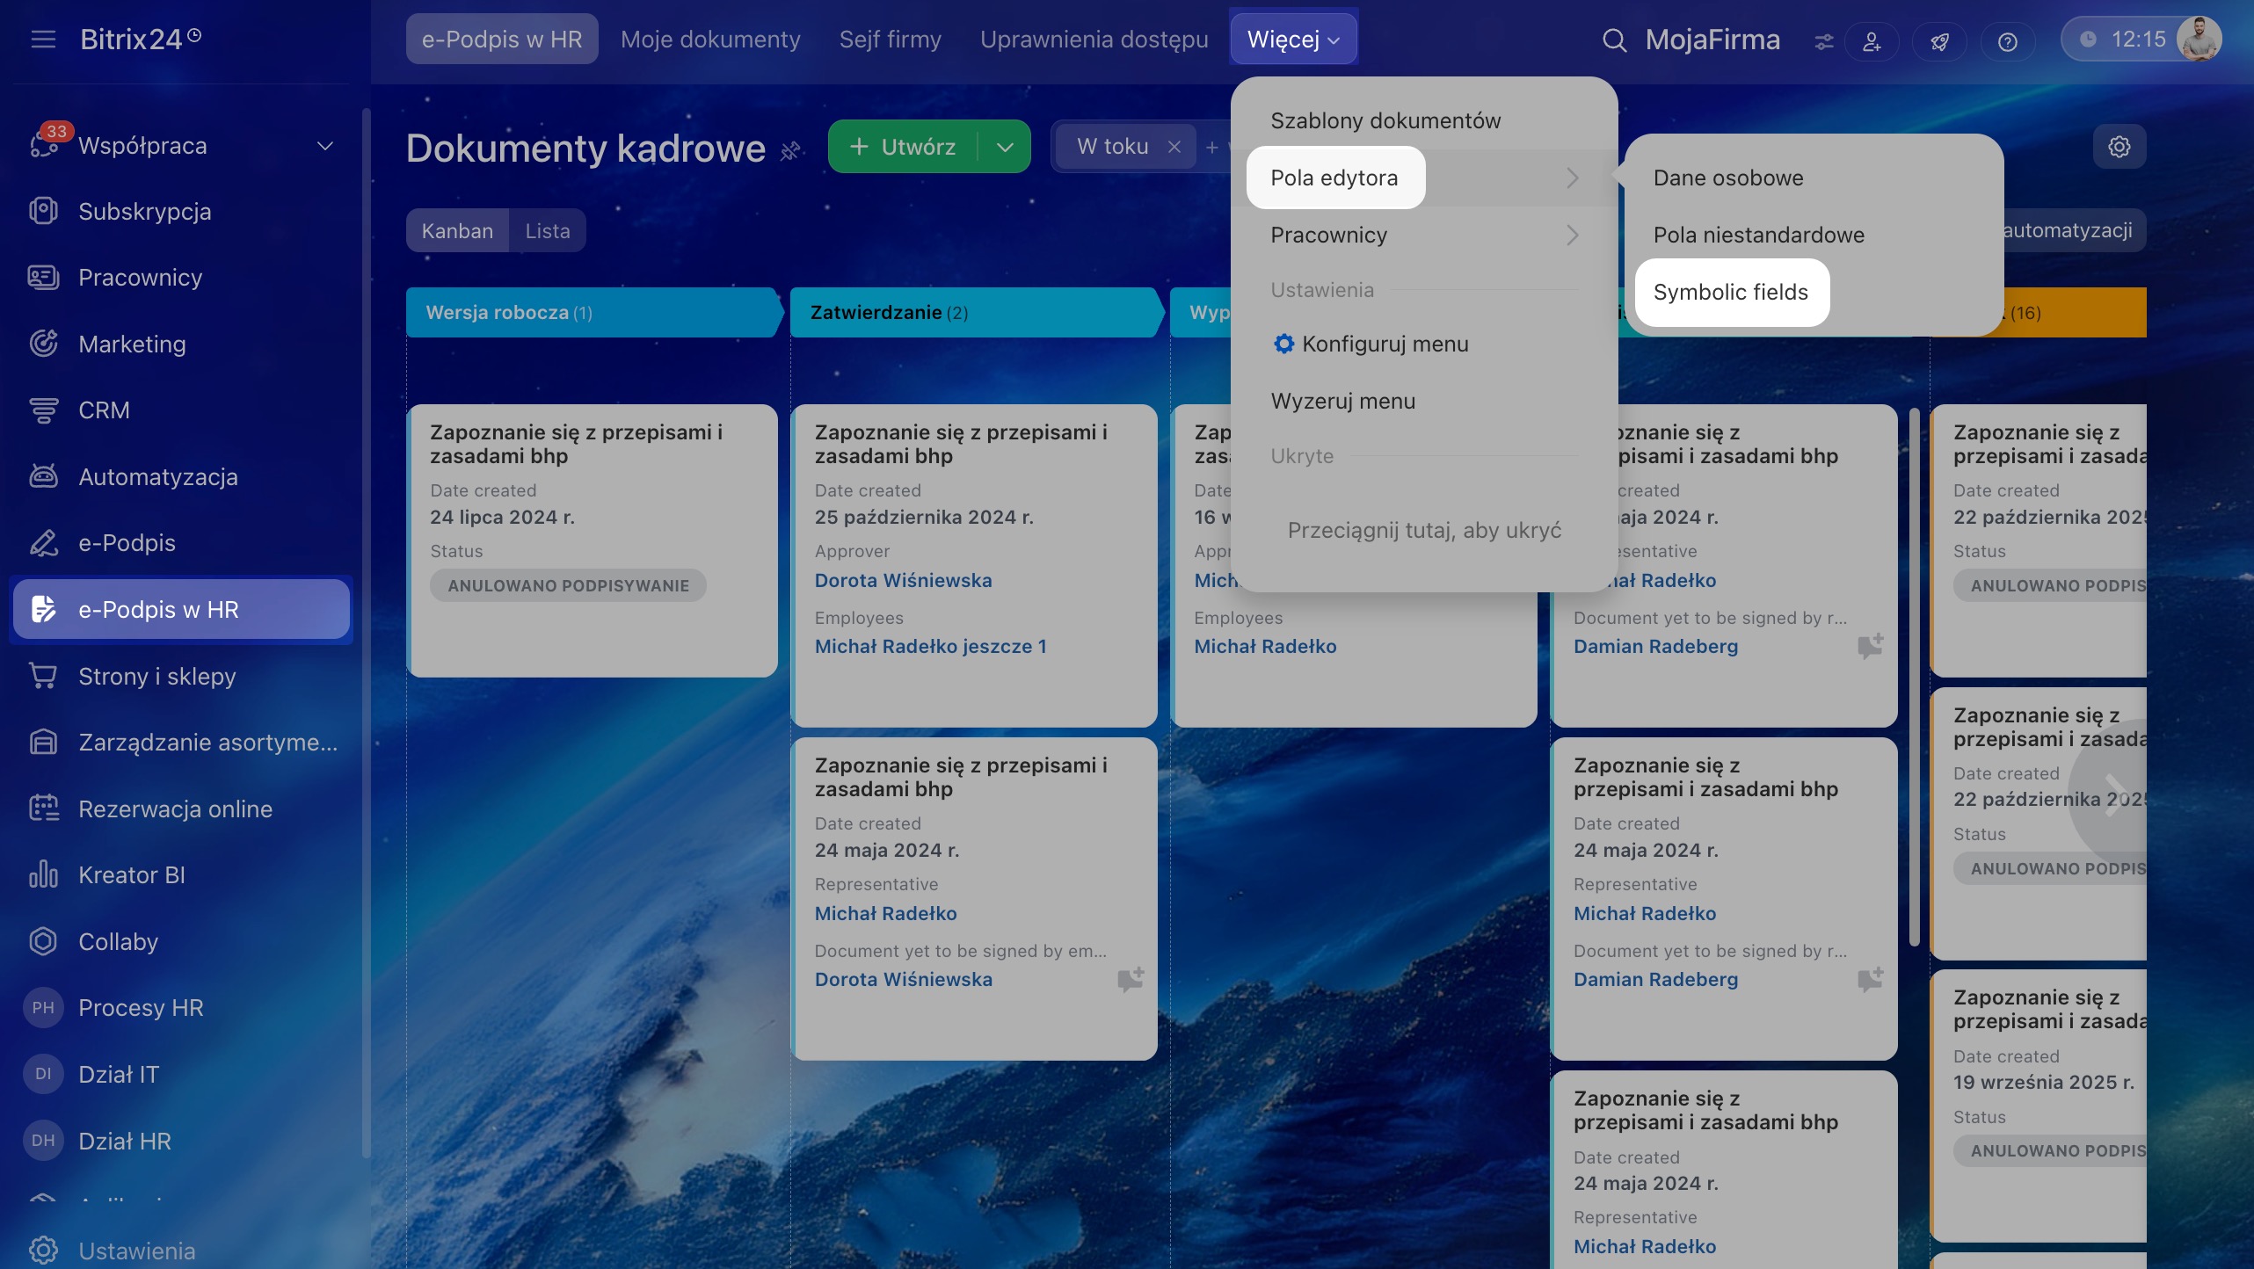Viewport: 2254px width, 1269px height.
Task: Collapse the Więcej dropdown menu
Action: [1293, 40]
